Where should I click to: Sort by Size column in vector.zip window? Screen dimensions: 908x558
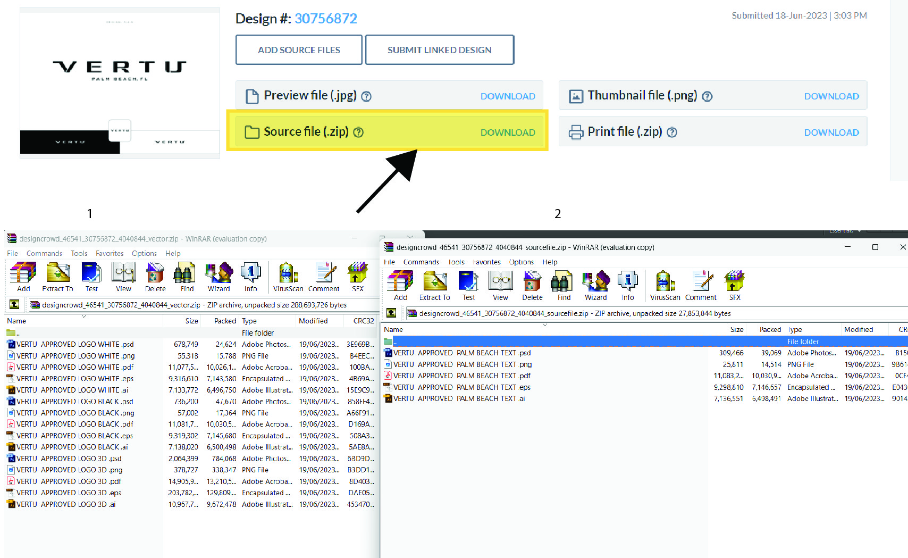[182, 321]
